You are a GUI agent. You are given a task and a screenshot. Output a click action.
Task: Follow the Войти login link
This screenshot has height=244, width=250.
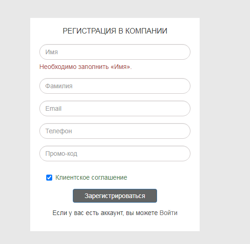point(168,213)
